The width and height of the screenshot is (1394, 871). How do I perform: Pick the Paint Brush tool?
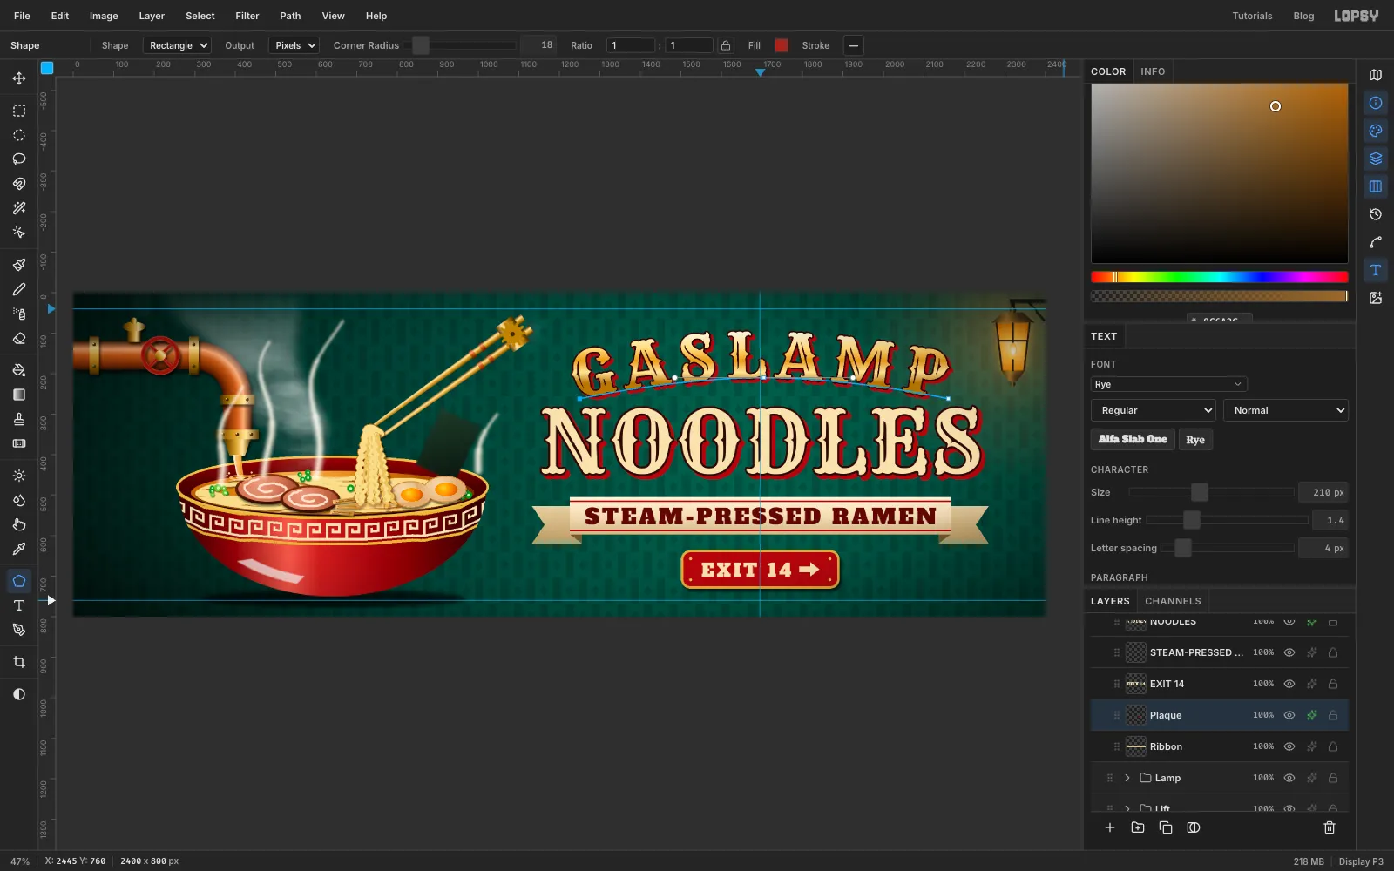(19, 265)
